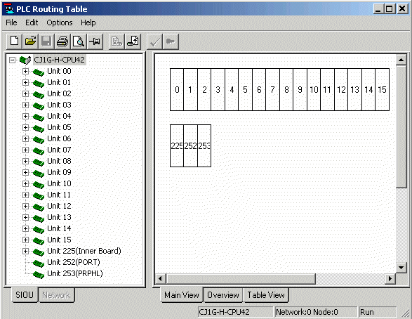Click the horizontal scrollbar left arrow

[x=160, y=278]
